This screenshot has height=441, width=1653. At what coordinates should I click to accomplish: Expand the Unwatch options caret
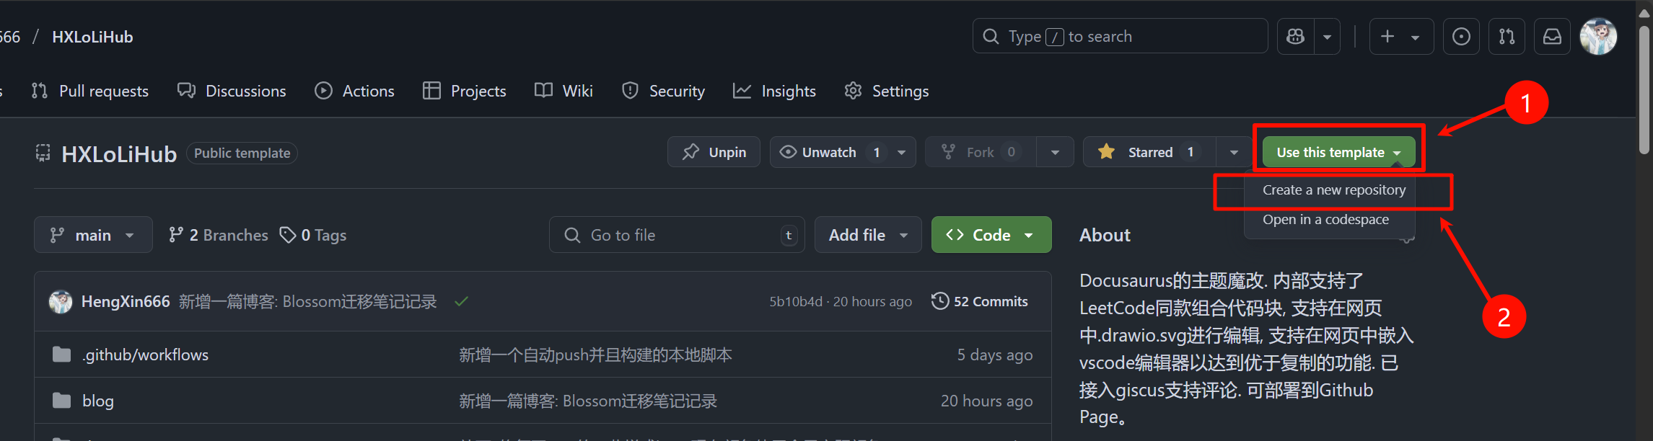[902, 152]
